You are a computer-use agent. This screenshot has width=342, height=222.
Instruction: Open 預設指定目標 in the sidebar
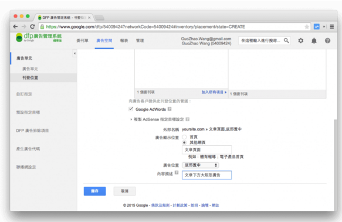(28, 112)
